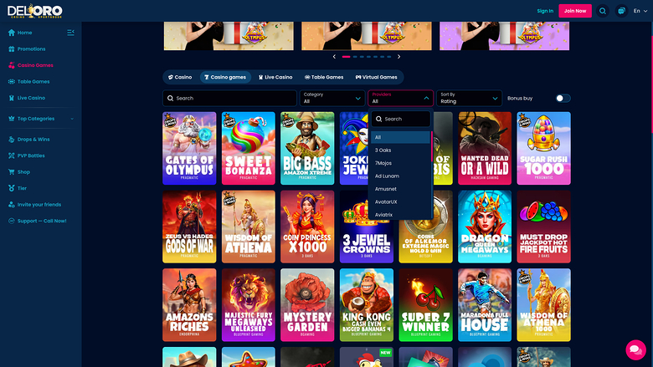Open the floating live chat bubble
Image resolution: width=653 pixels, height=367 pixels.
pyautogui.click(x=635, y=349)
